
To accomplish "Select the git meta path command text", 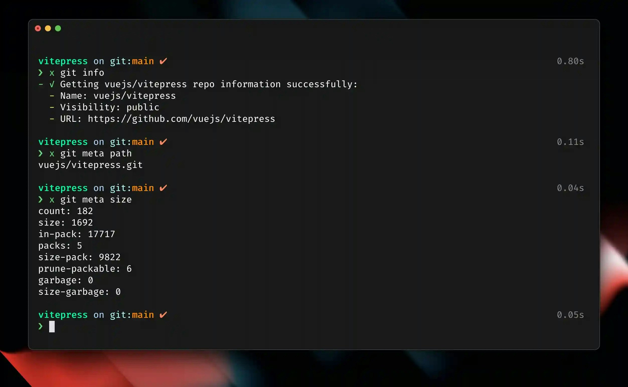I will pyautogui.click(x=96, y=153).
